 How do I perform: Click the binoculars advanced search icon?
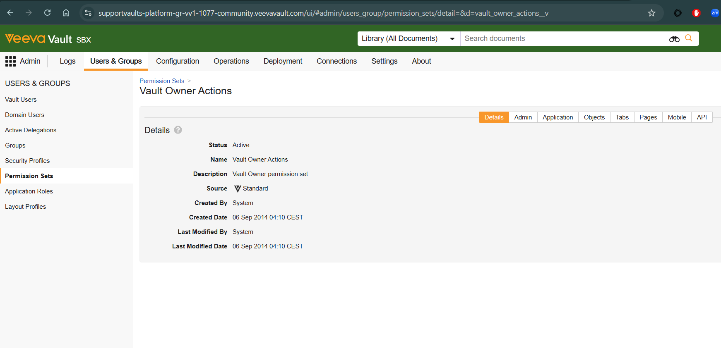click(x=674, y=39)
